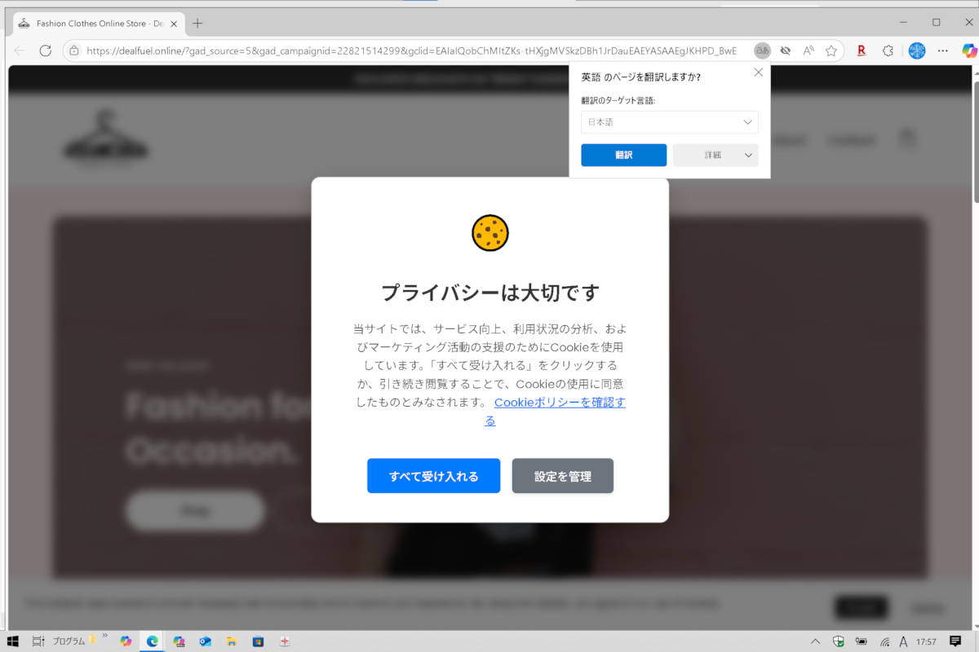This screenshot has width=979, height=652.
Task: Expand プログラム toolbar chevron on taskbar
Action: point(104,637)
